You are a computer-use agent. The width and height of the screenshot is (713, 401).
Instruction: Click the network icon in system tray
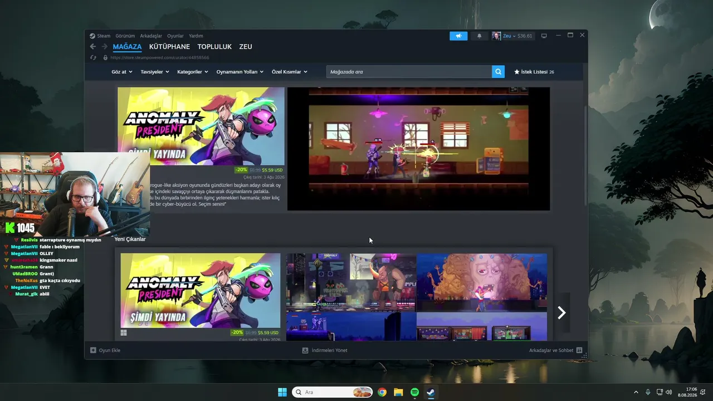click(660, 392)
